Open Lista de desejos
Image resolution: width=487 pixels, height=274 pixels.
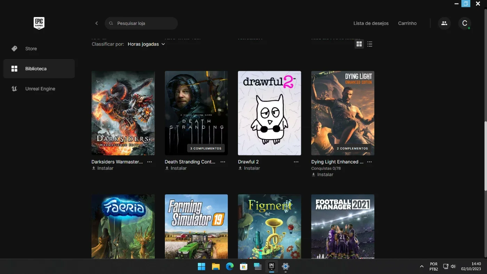(x=371, y=23)
